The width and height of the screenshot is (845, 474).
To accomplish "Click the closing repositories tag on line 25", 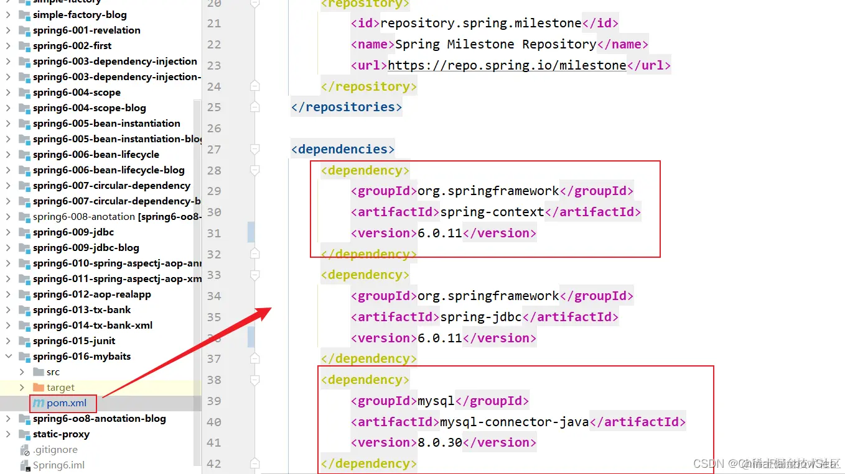I will pos(347,107).
